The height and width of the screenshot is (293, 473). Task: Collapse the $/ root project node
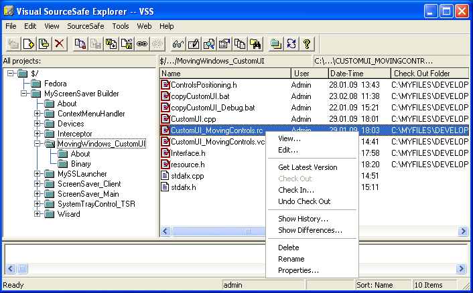10,73
